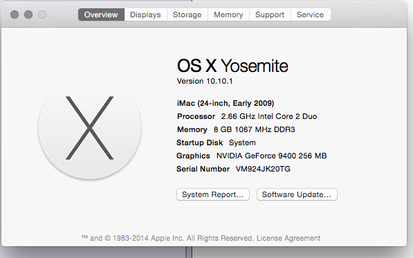The image size is (413, 258).
Task: Click Version 10.10.1 to reveal build number
Action: 205,81
